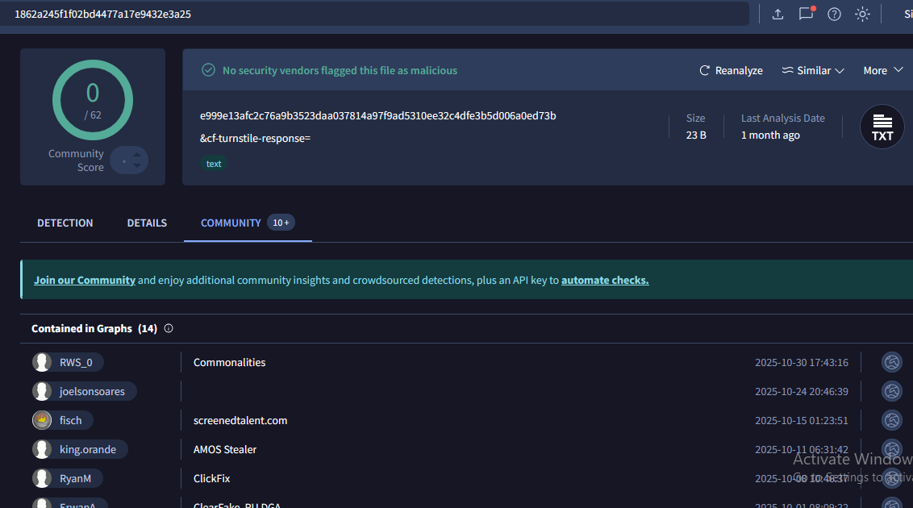Toggle the light/dark theme sun icon

pyautogui.click(x=863, y=15)
